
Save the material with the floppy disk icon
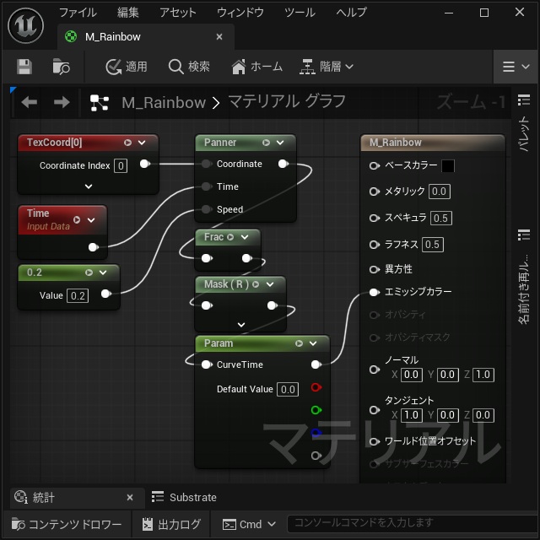coord(24,67)
